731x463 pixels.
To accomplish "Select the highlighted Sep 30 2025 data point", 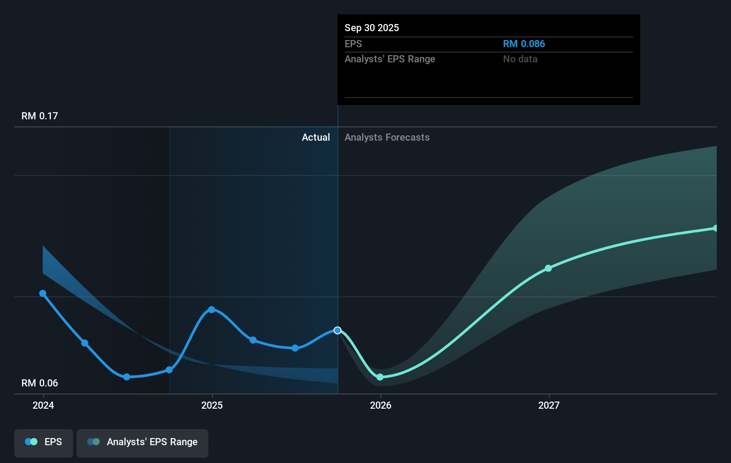I will (x=337, y=330).
